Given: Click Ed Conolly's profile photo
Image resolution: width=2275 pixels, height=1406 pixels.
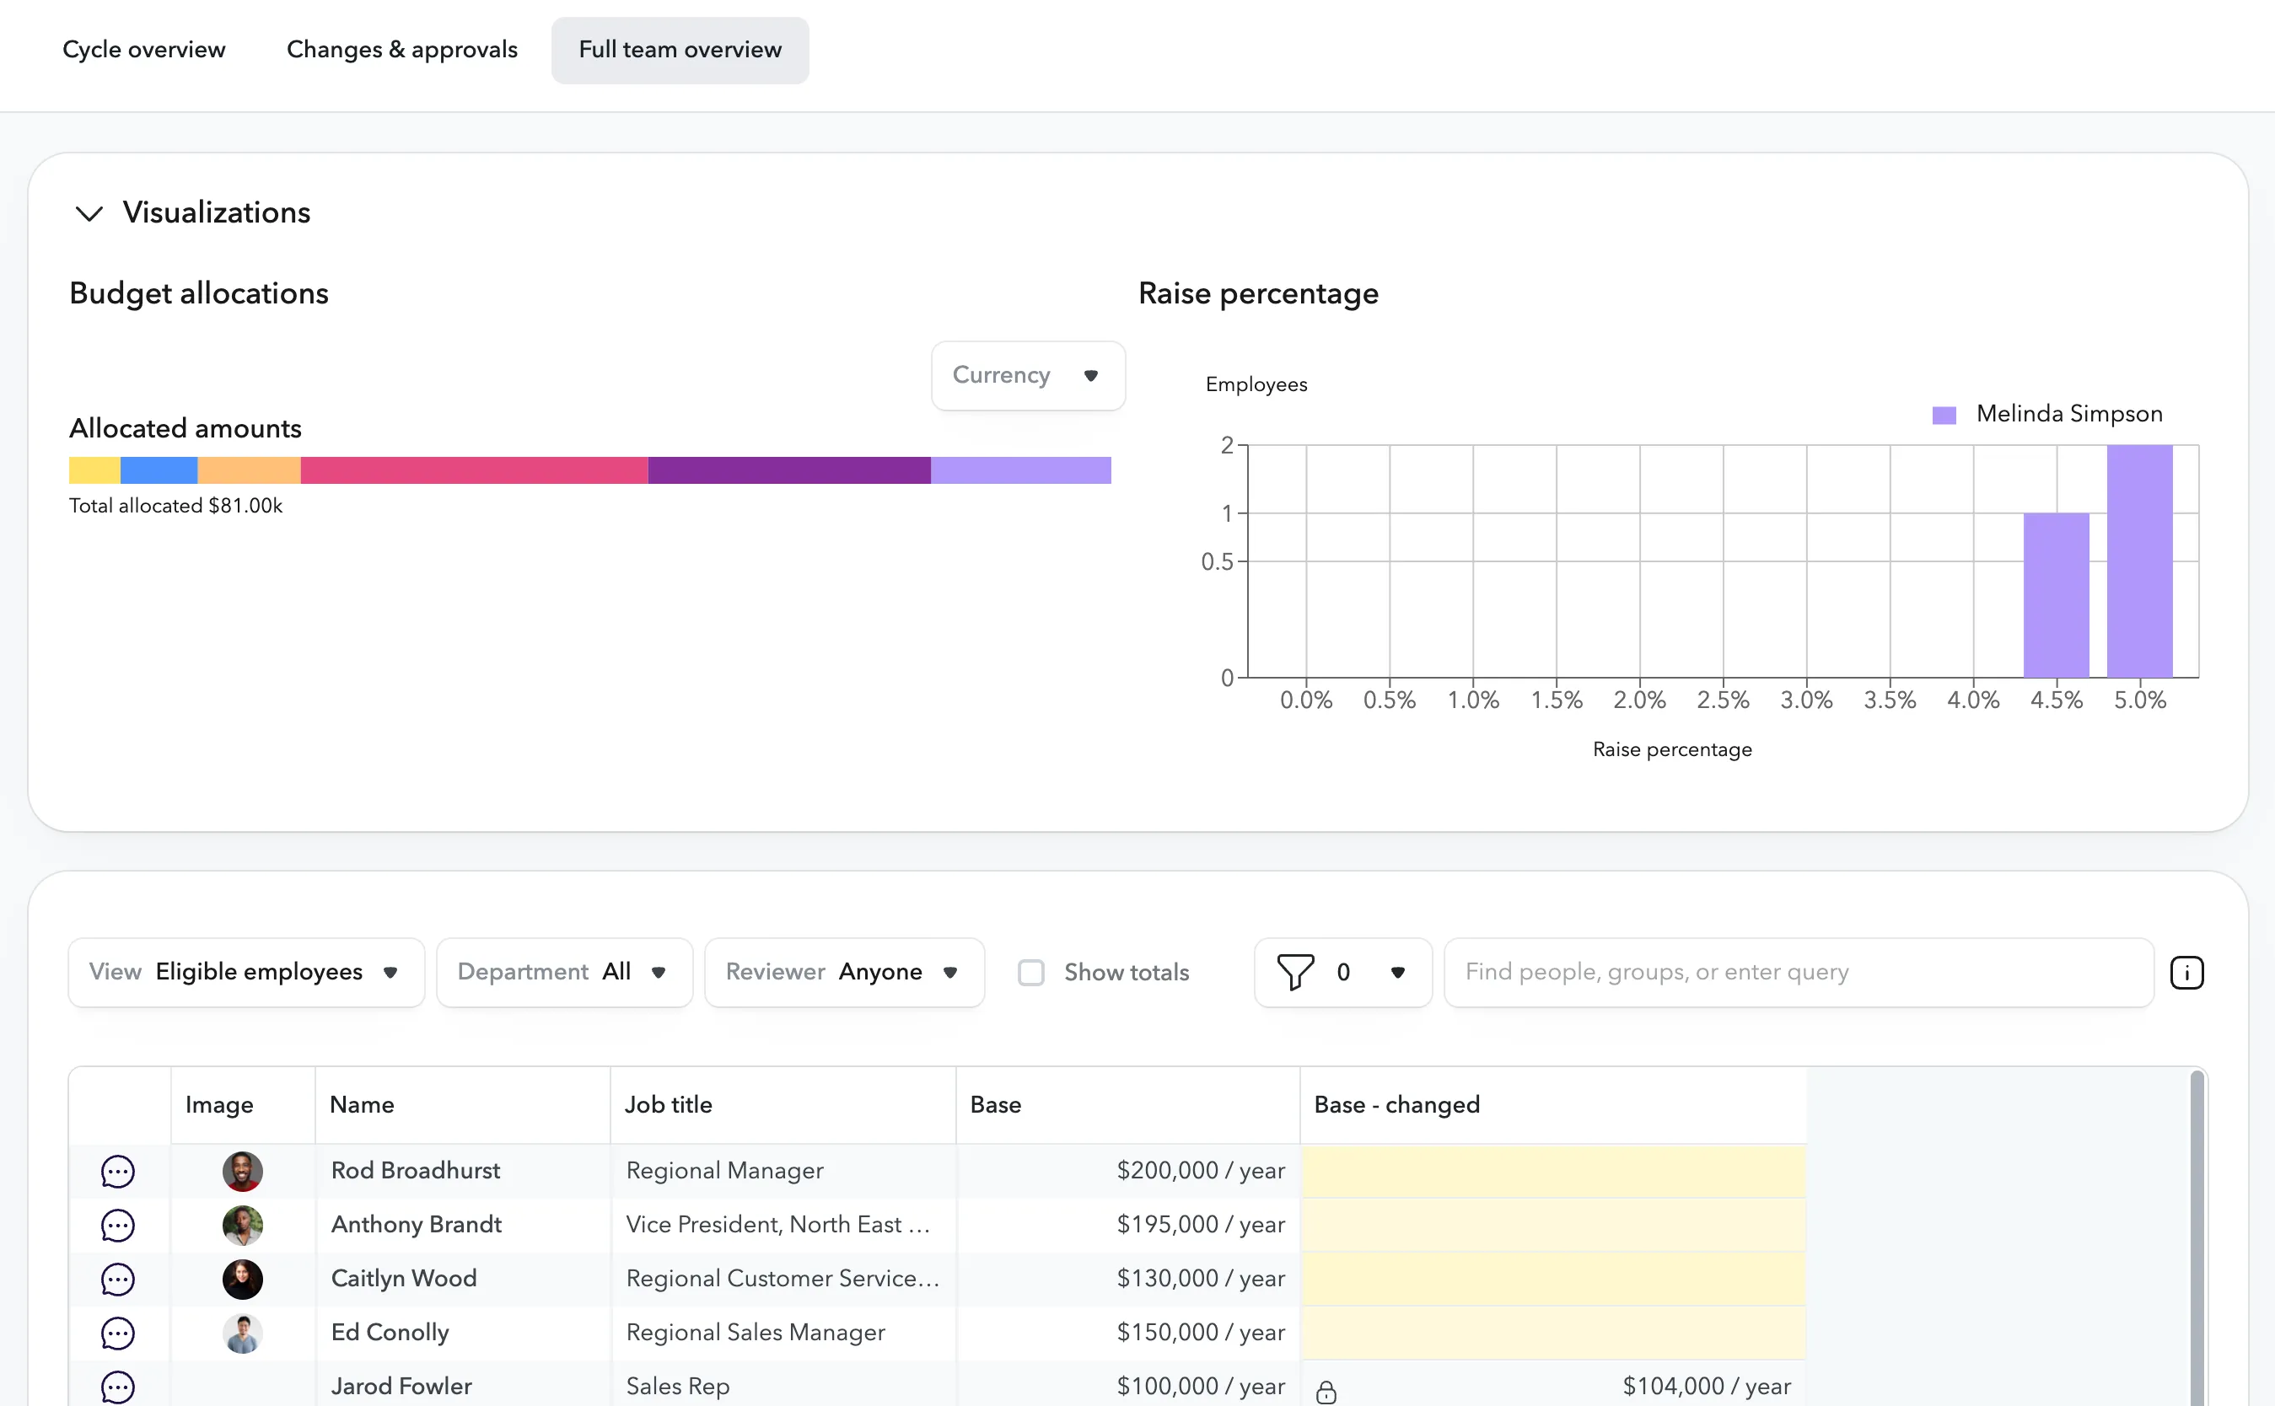Looking at the screenshot, I should 243,1334.
